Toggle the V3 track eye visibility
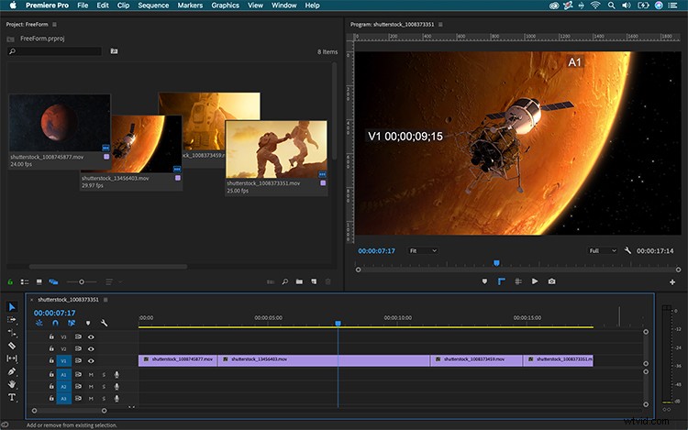688x430 pixels. tap(91, 337)
